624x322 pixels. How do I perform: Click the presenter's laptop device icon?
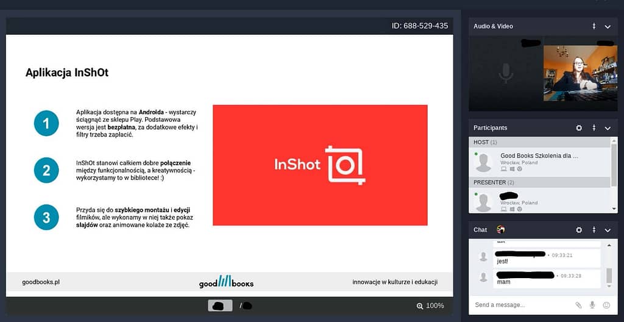click(503, 209)
